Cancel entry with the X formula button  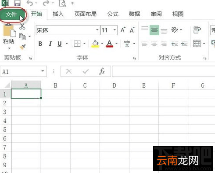pos(69,72)
